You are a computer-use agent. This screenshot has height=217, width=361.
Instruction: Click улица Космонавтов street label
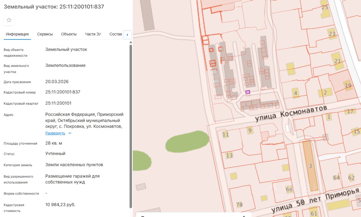[x=290, y=113]
